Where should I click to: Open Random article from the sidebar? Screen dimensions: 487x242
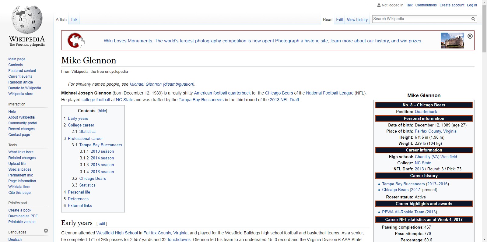(20, 82)
